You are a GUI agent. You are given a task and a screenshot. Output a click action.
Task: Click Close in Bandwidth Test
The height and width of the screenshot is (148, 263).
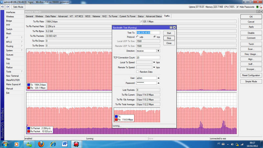(x=169, y=43)
